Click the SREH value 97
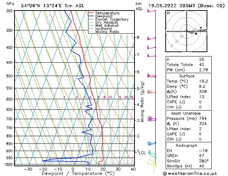This screenshot has width=228, height=176. tap(202, 156)
